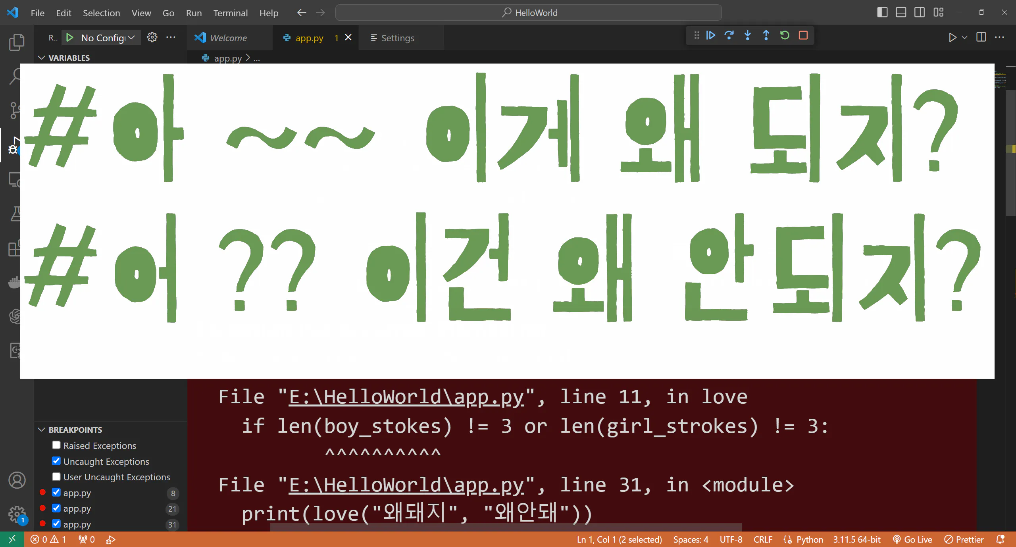Image resolution: width=1016 pixels, height=547 pixels.
Task: Click the split editor right icon
Action: pyautogui.click(x=981, y=37)
